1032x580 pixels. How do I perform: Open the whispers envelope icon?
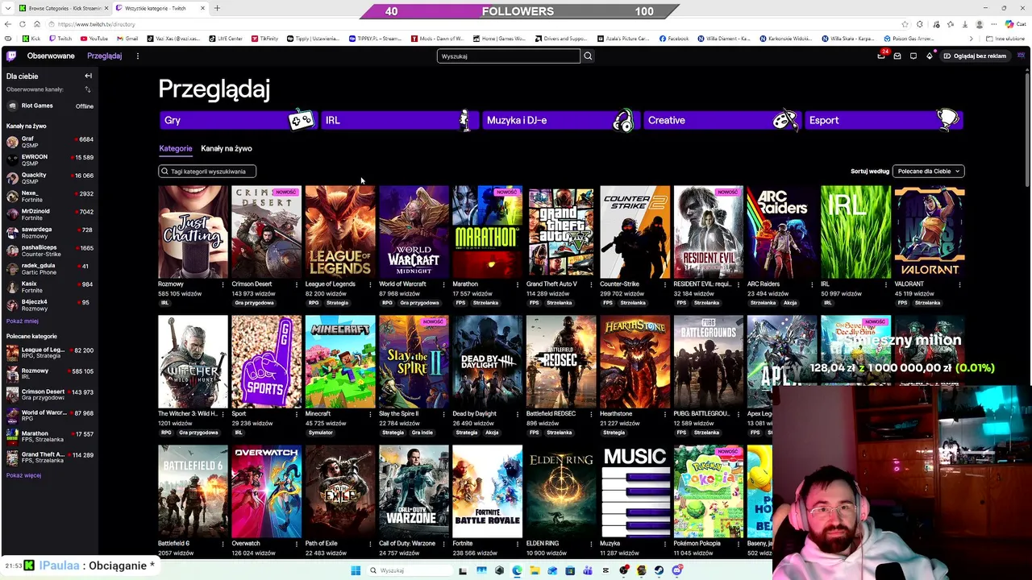tap(897, 56)
